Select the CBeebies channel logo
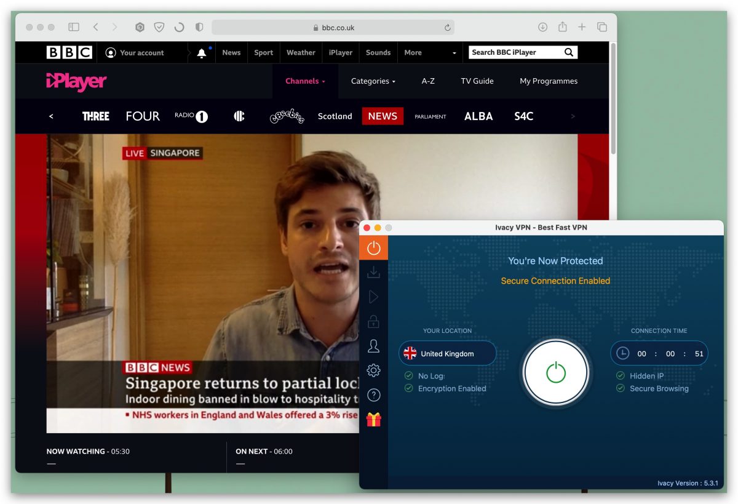Viewport: 738px width, 504px height. 287,116
